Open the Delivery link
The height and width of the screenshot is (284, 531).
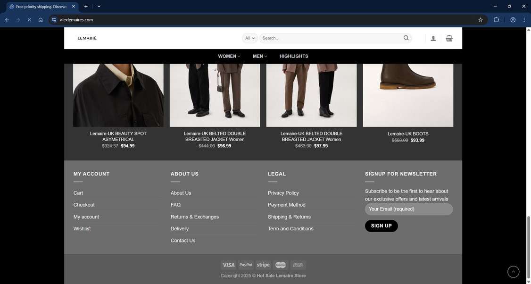[x=180, y=229]
